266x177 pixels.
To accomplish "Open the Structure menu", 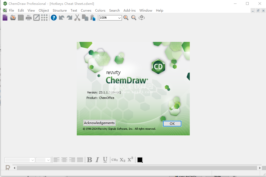I will coord(60,11).
